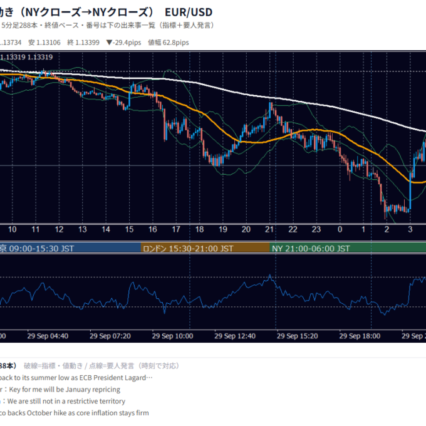
Task: Click the EUR/USD pair title
Action: [x=189, y=13]
